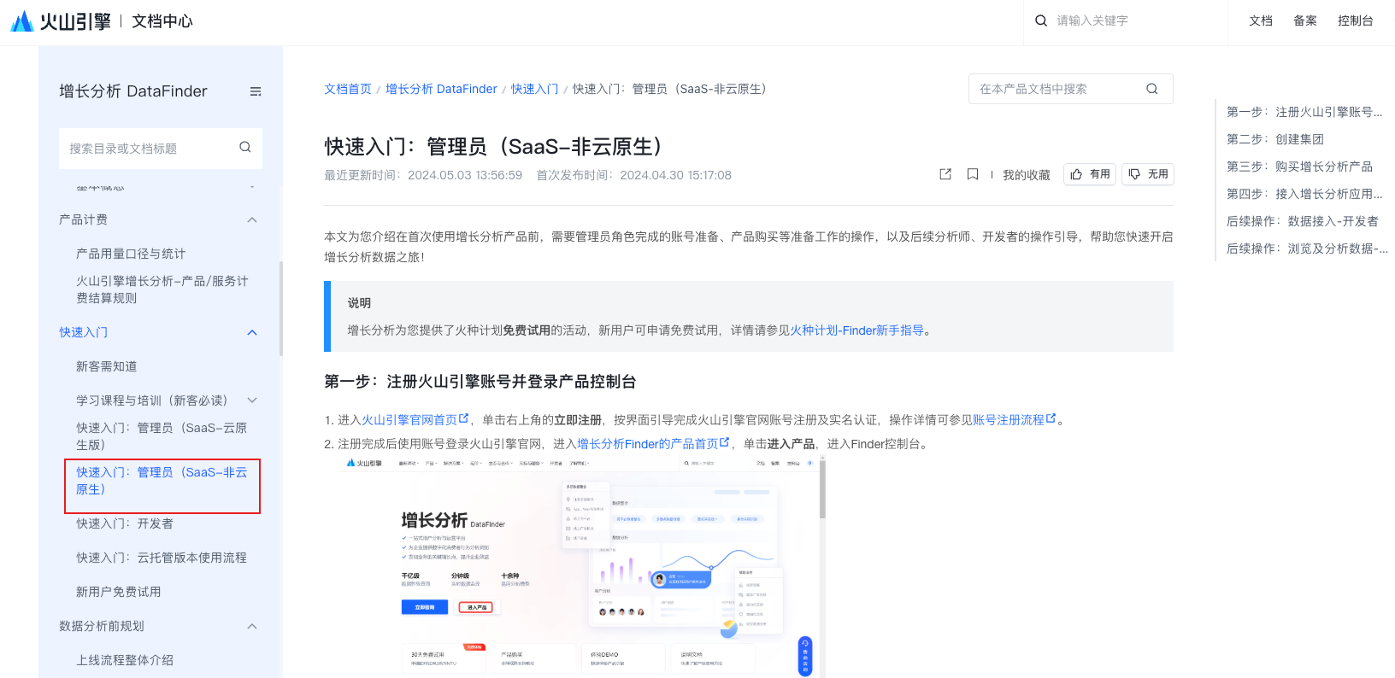Select 快速入门：云托管版本使用流程

(x=162, y=558)
